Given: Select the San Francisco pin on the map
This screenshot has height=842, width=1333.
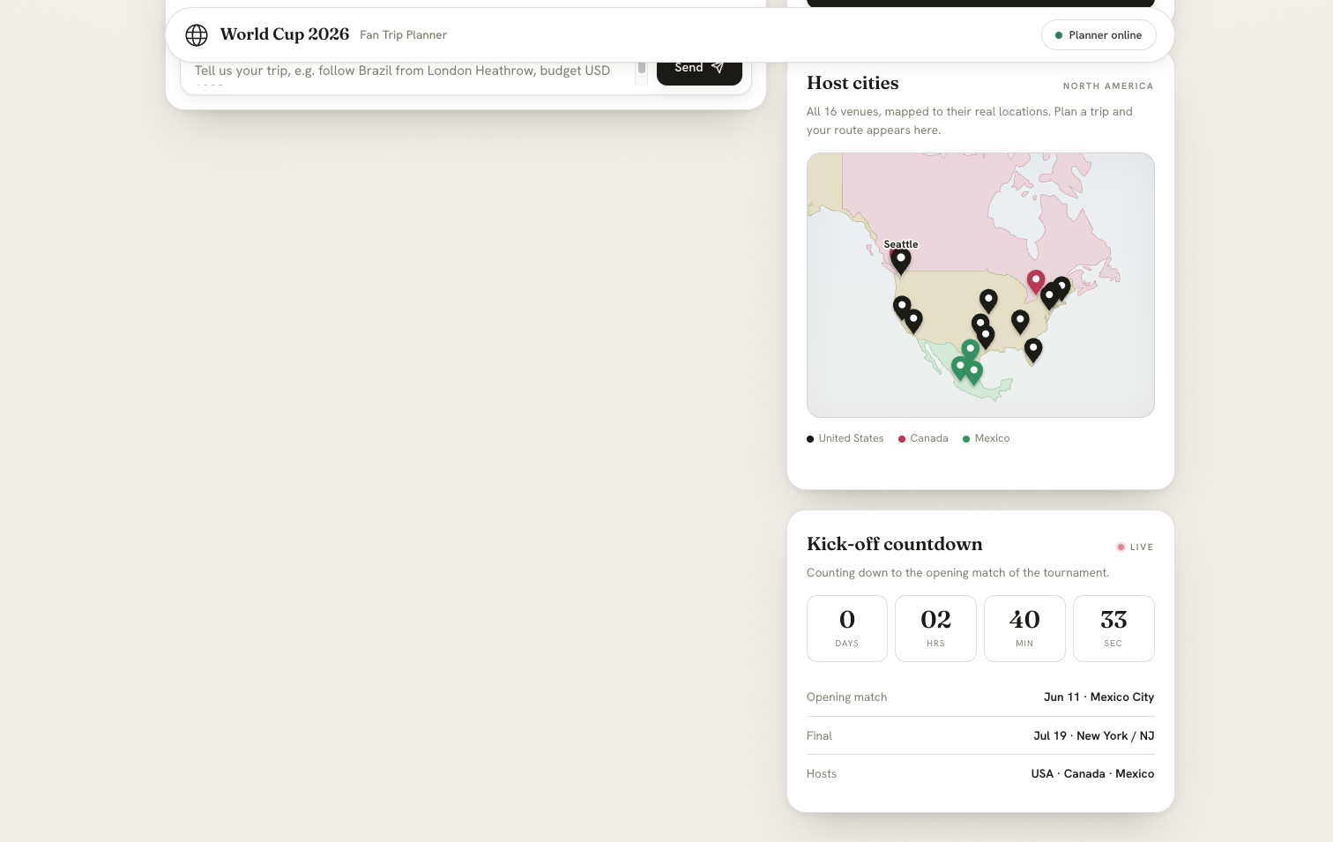Looking at the screenshot, I should pyautogui.click(x=902, y=308).
